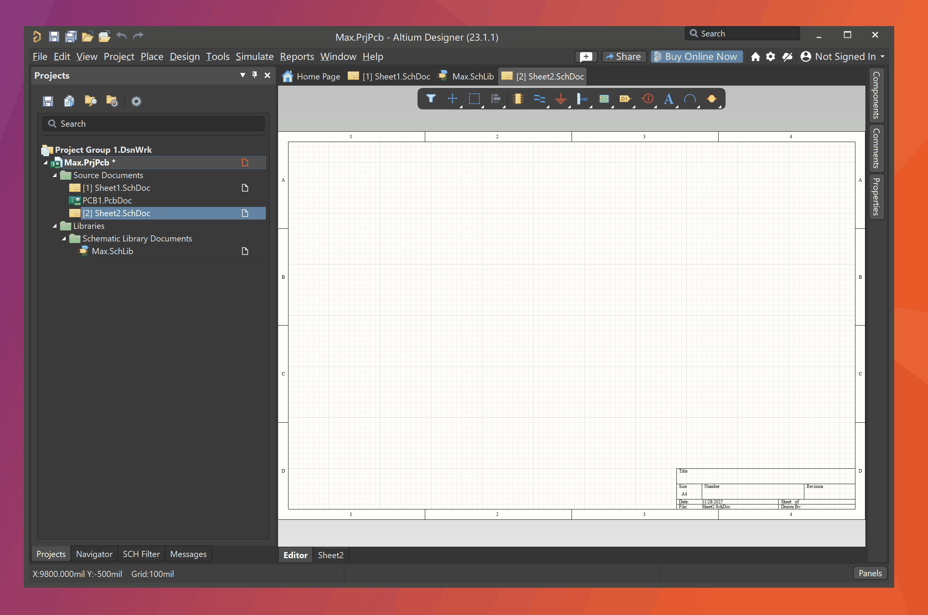
Task: Select the GND power port tool
Action: (x=561, y=99)
